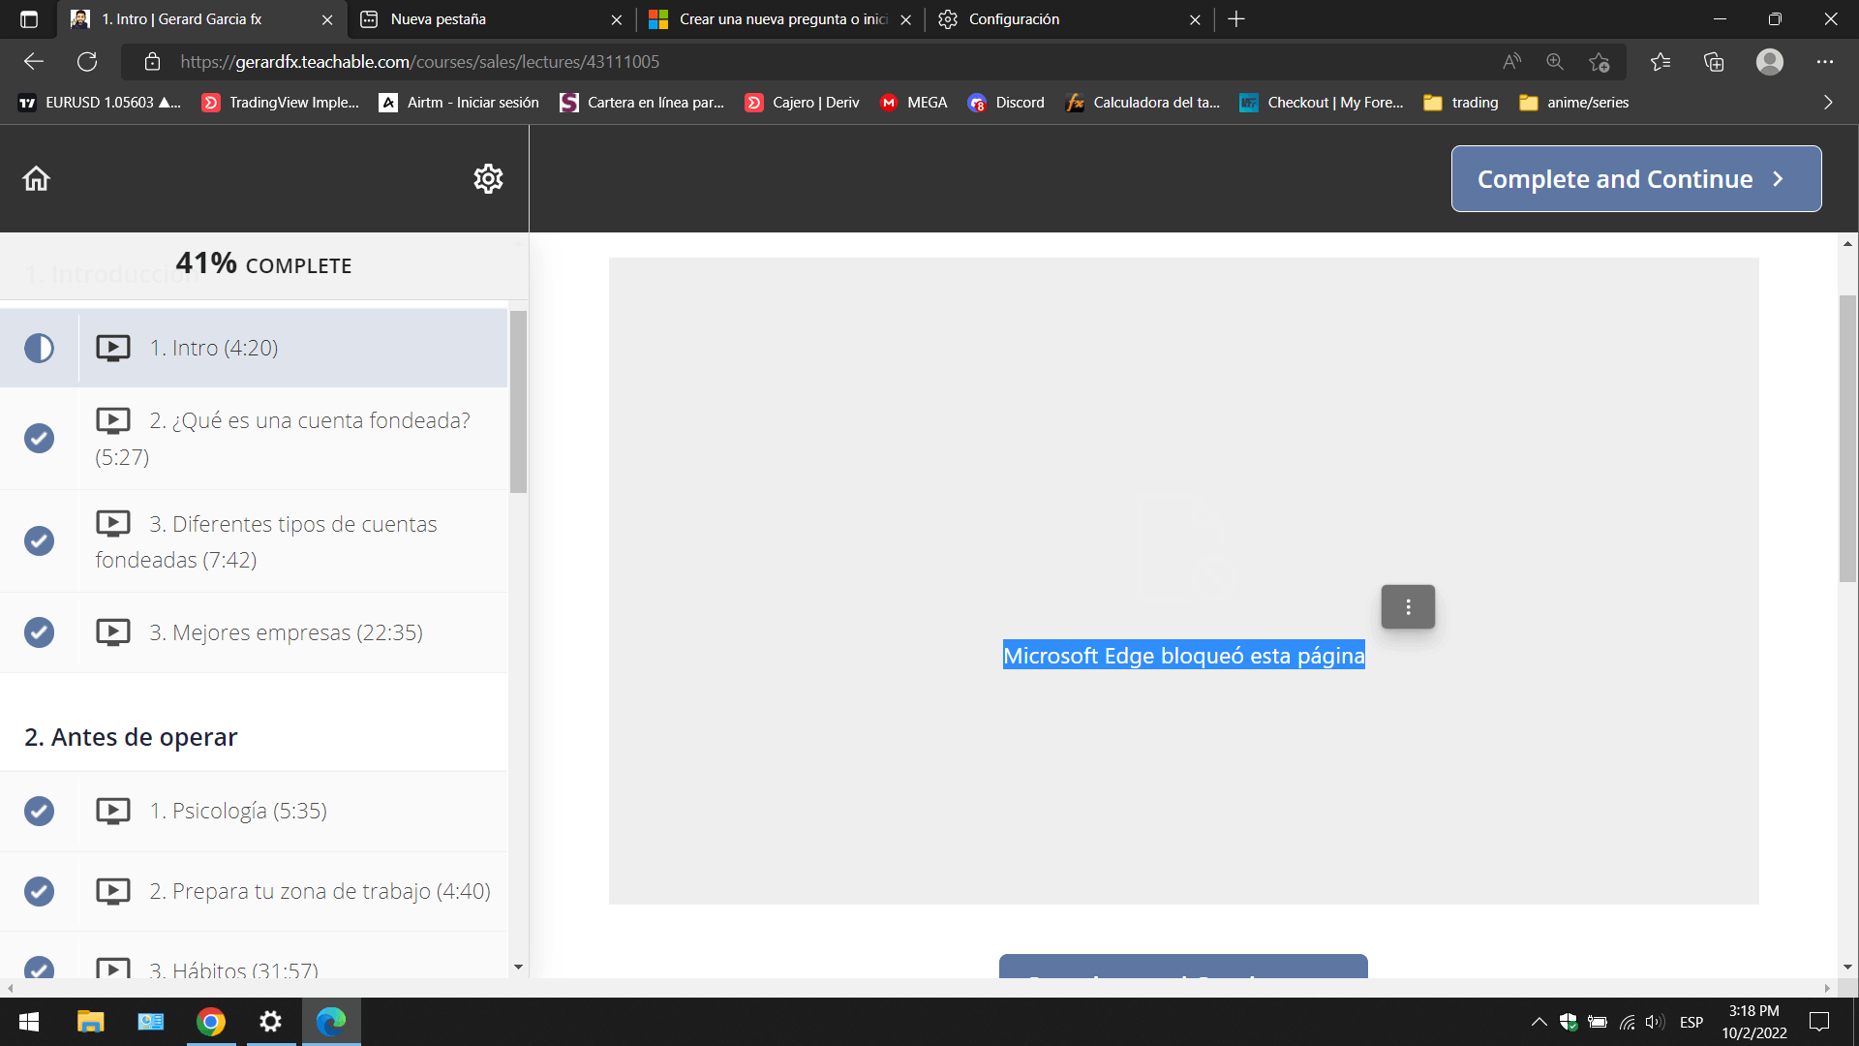Image resolution: width=1859 pixels, height=1046 pixels.
Task: Open Cajero | Deriv bookmark
Action: click(802, 103)
